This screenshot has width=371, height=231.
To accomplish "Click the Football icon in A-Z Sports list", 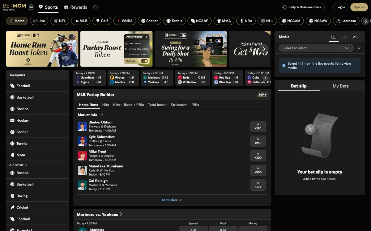I will [12, 219].
